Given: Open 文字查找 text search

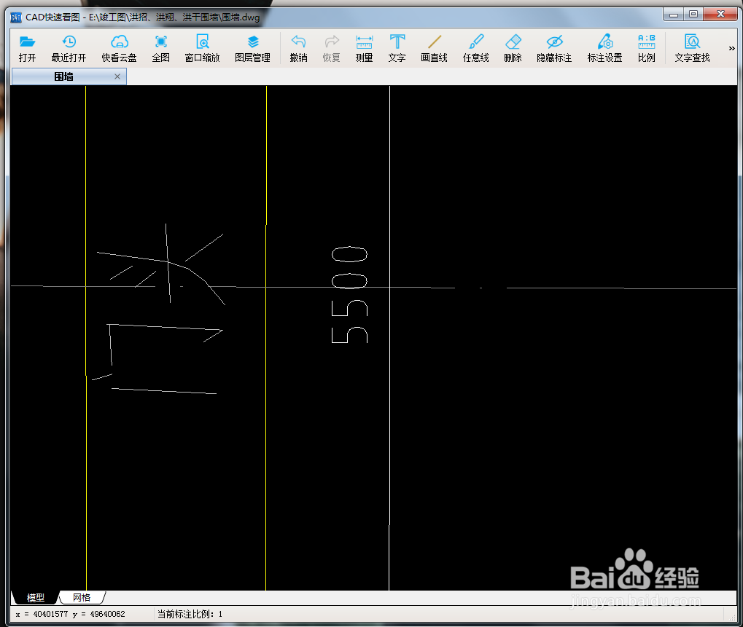Looking at the screenshot, I should point(692,48).
